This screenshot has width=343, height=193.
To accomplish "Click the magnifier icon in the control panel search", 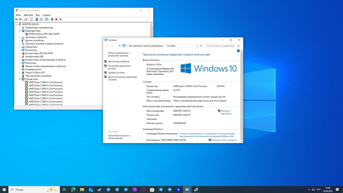I will point(238,46).
